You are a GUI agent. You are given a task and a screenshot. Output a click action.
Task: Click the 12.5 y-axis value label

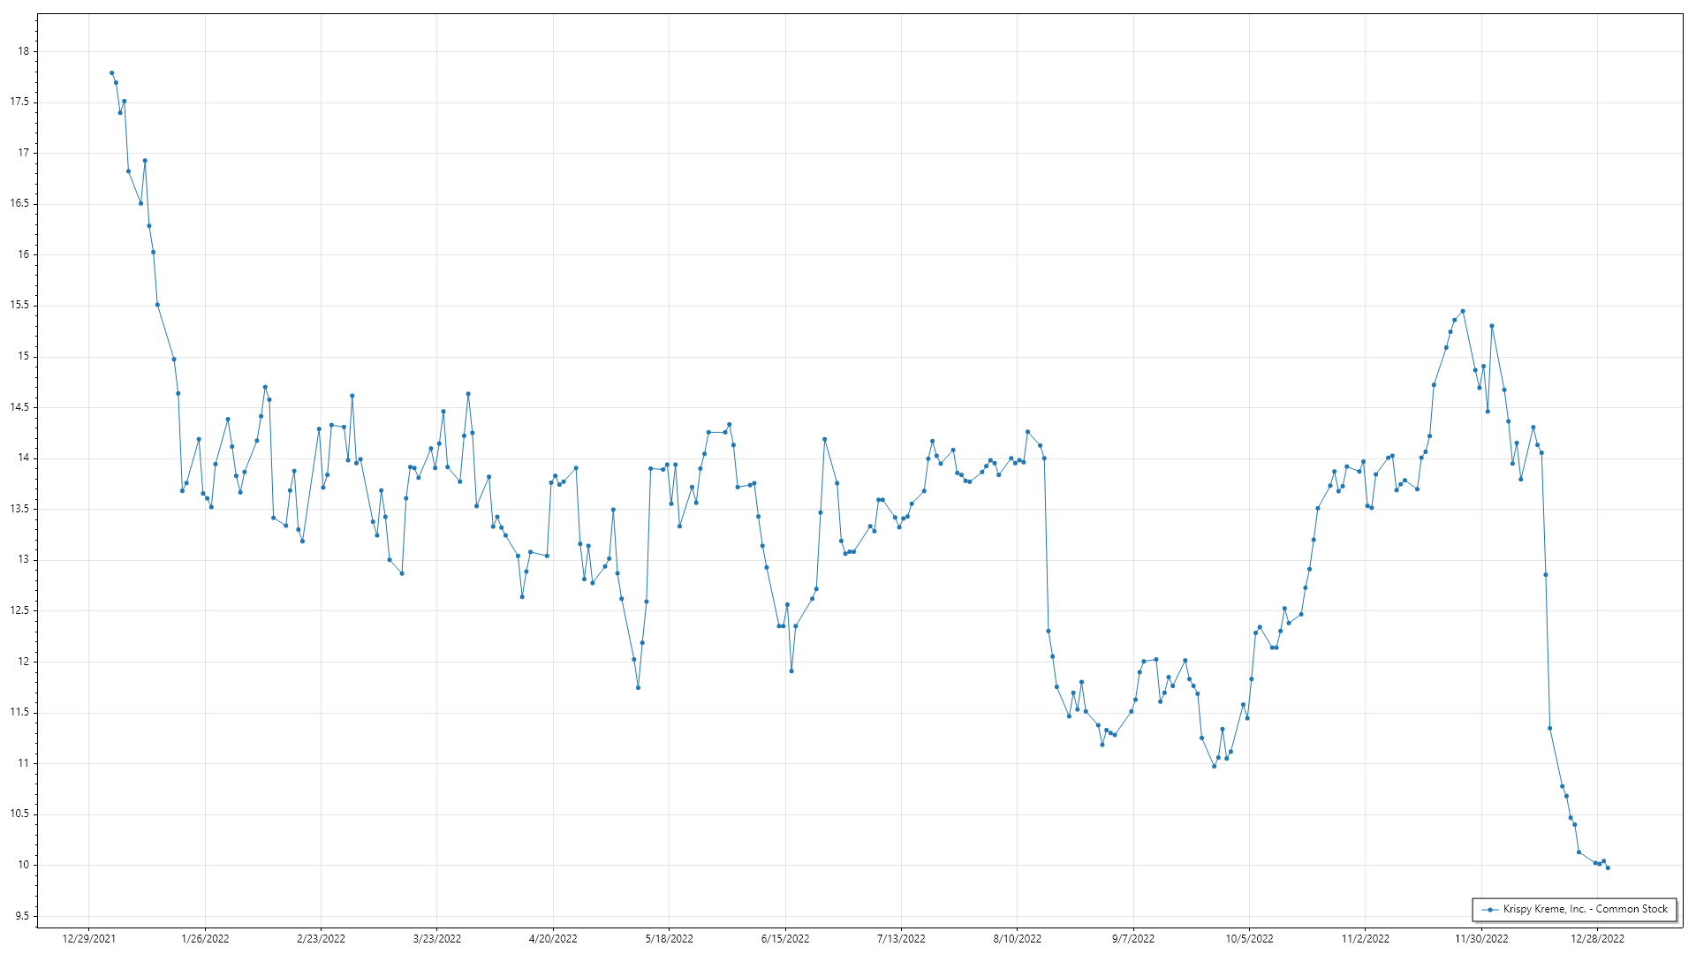point(19,610)
